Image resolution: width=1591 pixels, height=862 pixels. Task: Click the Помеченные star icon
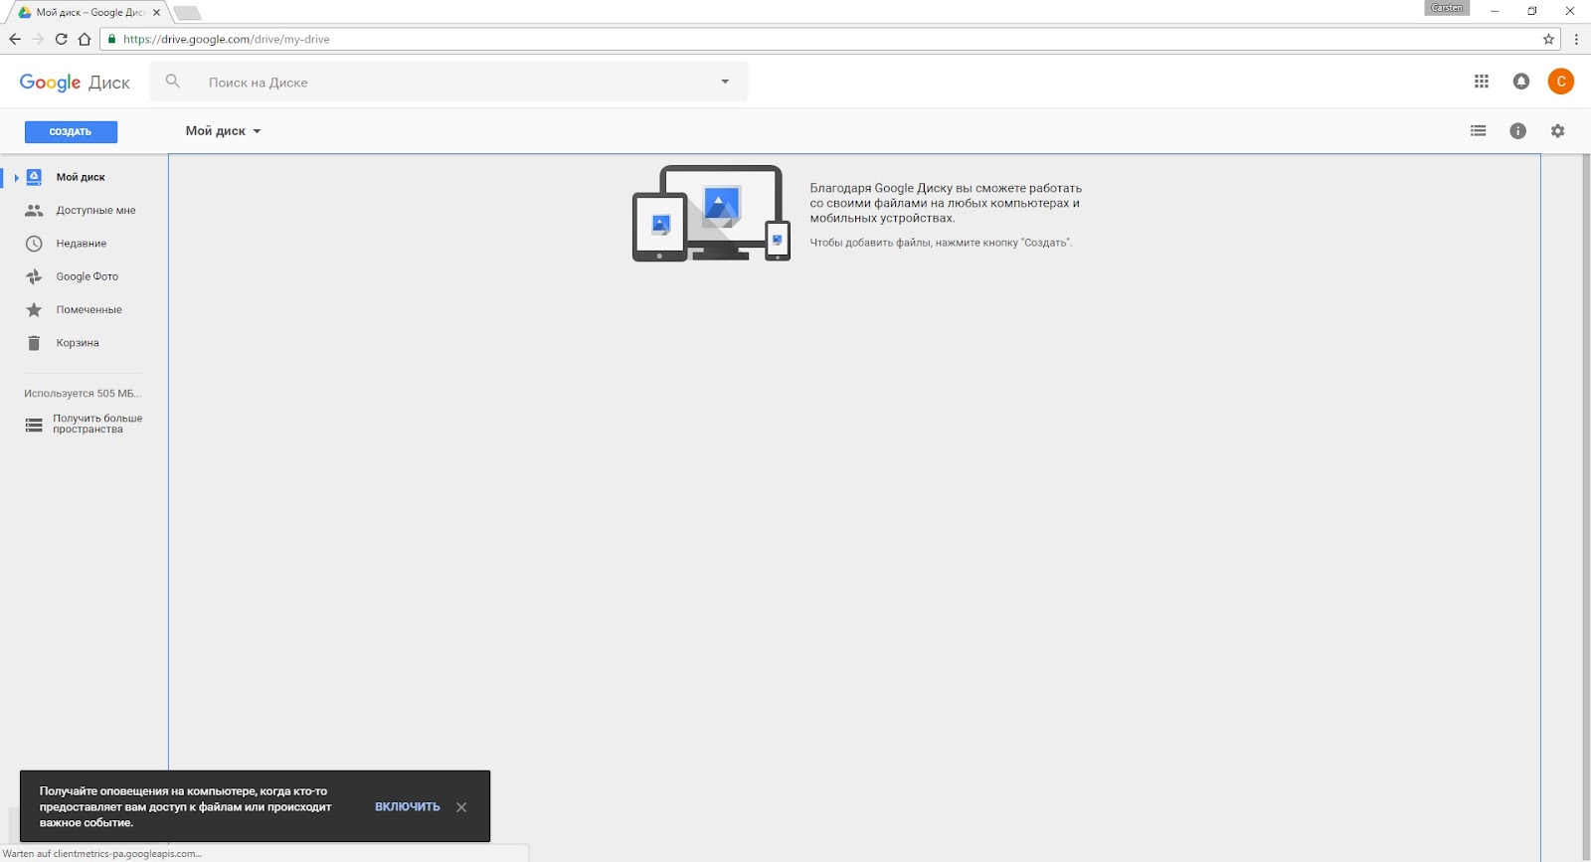point(34,310)
